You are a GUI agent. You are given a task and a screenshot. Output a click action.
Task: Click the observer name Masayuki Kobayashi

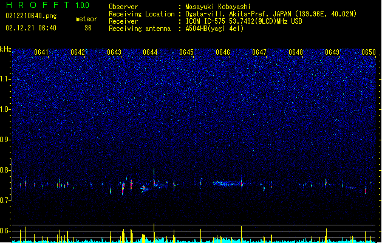pos(218,7)
